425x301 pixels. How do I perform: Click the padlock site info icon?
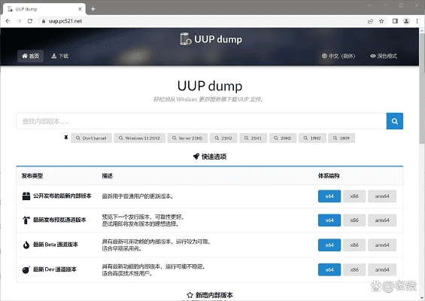[x=44, y=21]
